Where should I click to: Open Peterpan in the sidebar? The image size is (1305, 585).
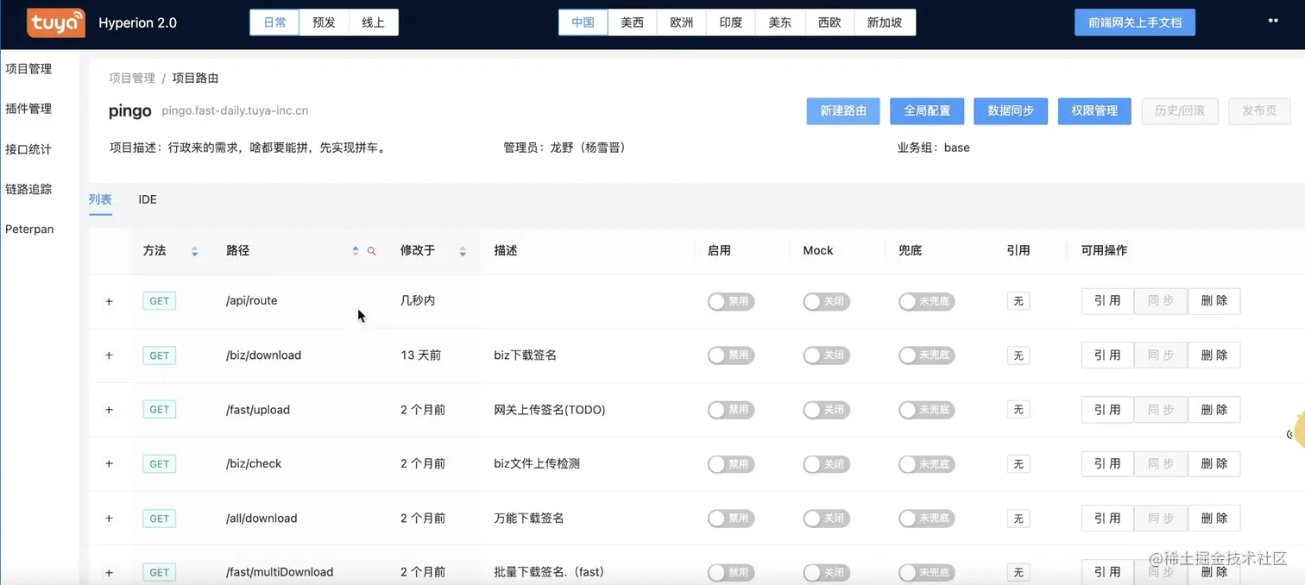29,230
